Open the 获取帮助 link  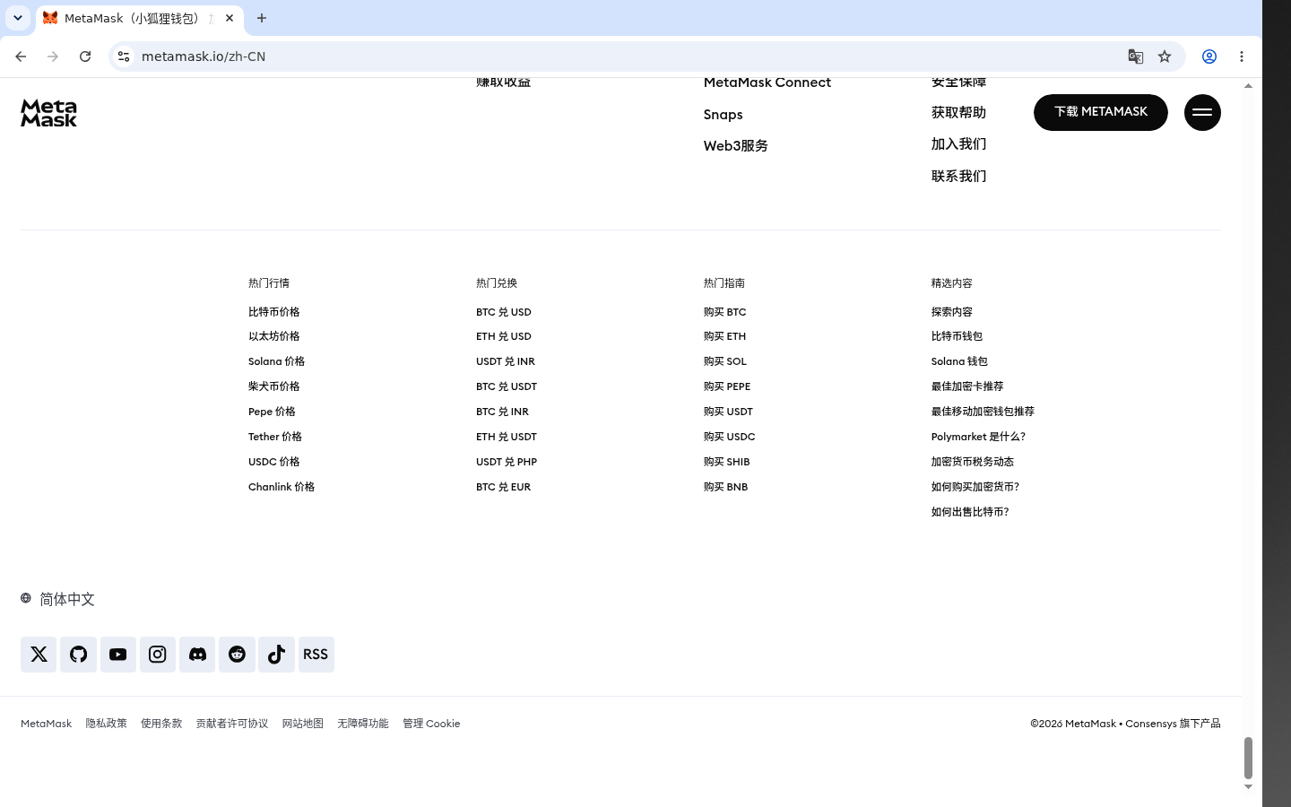(x=958, y=112)
